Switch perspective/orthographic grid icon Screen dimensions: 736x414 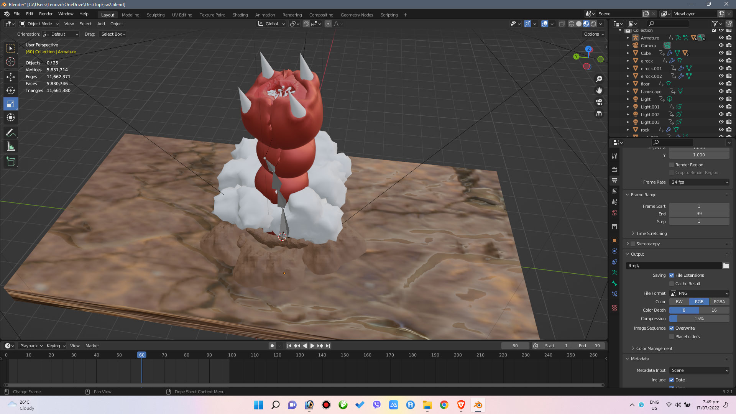[x=599, y=114]
